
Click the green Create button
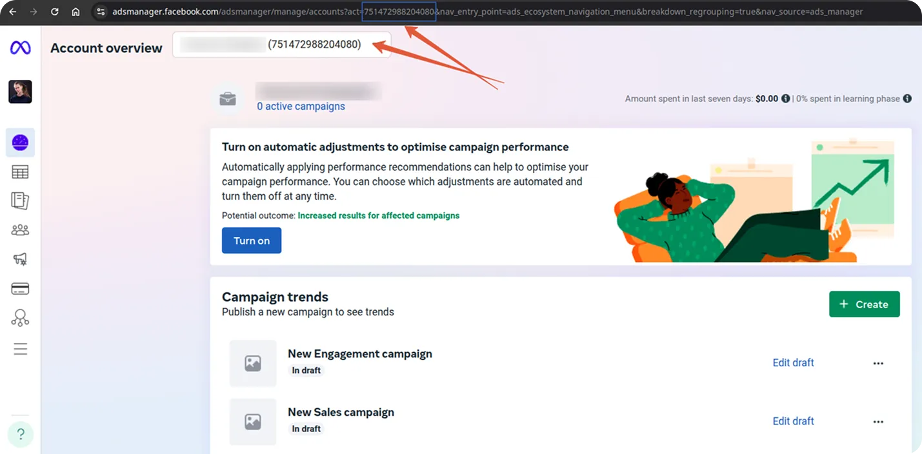(864, 304)
